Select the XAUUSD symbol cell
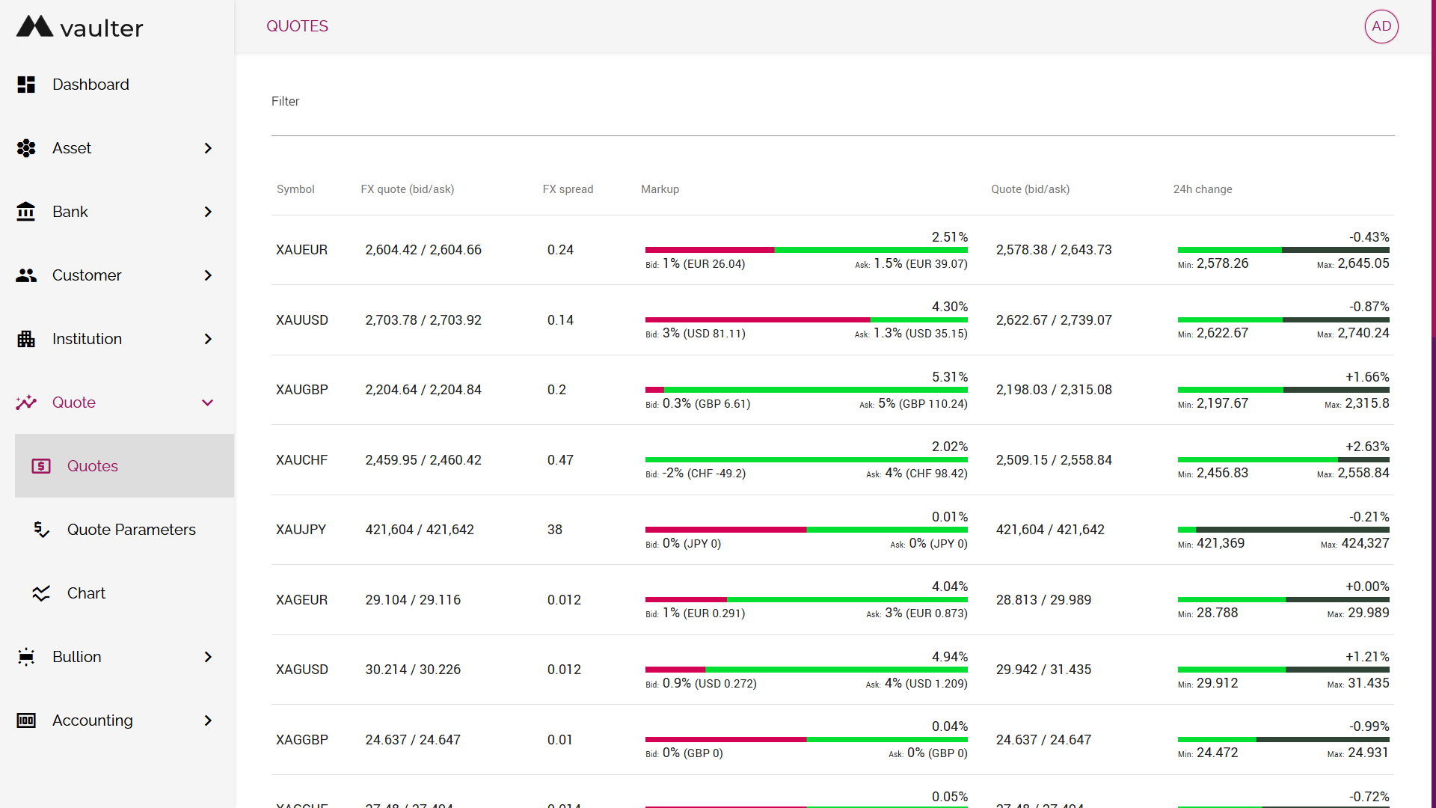Screen dimensions: 1436x808 (x=302, y=320)
